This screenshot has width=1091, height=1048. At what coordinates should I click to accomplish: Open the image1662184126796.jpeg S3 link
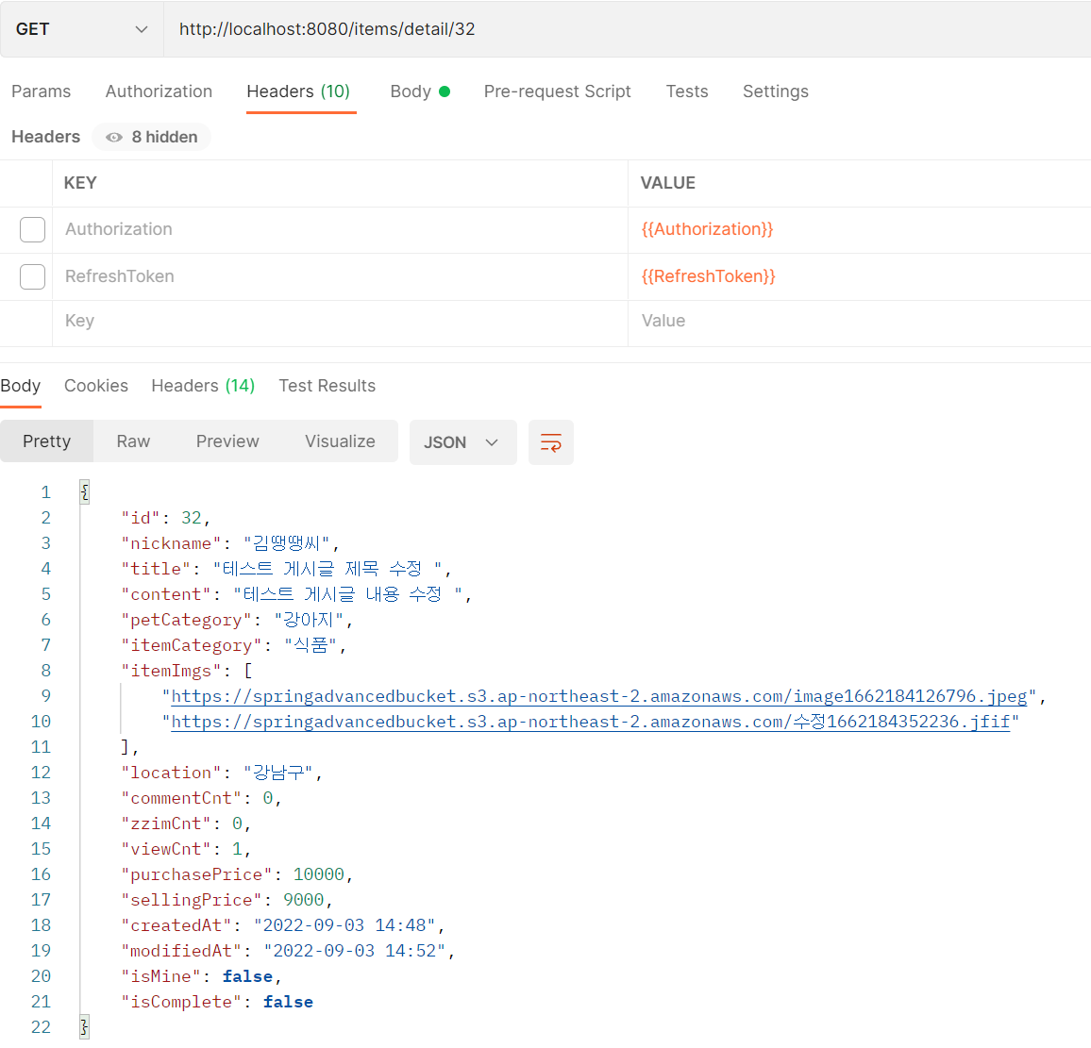pos(599,696)
